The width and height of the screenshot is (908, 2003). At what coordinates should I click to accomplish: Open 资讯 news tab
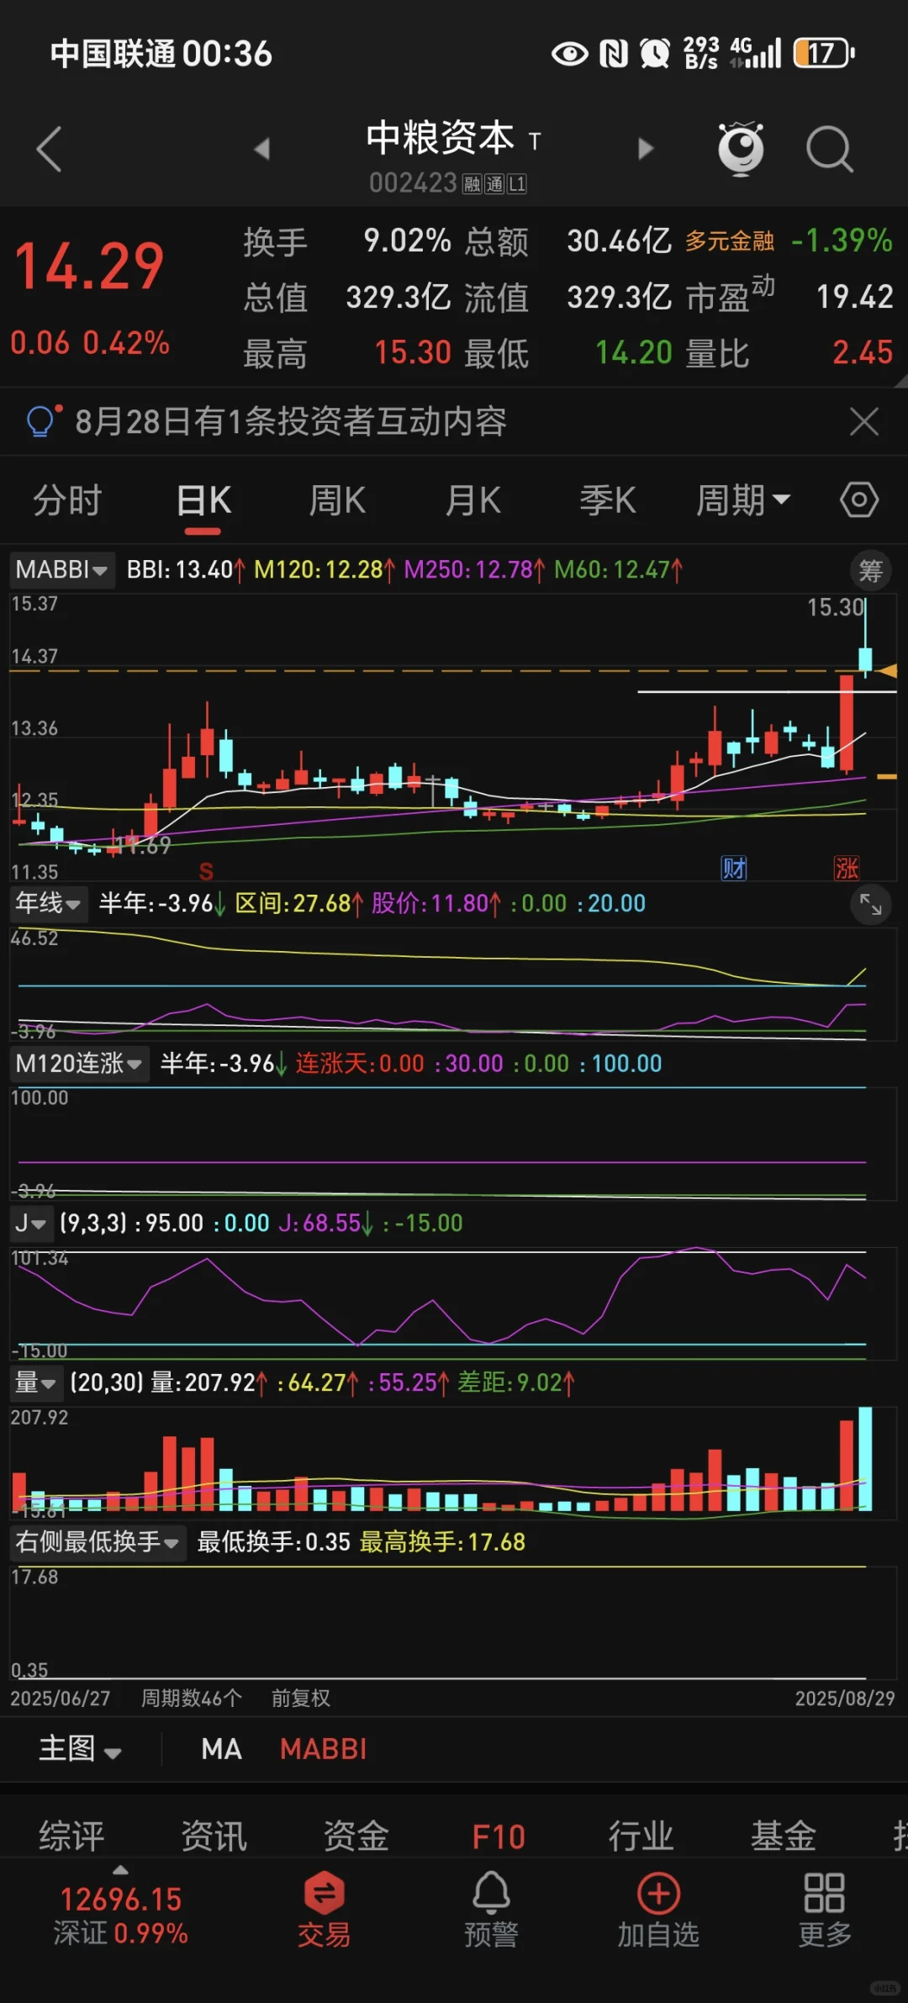click(x=214, y=1836)
